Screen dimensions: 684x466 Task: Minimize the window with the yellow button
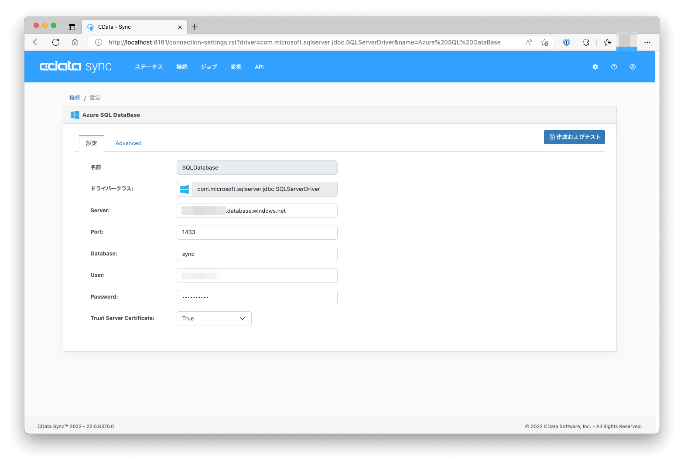point(45,25)
